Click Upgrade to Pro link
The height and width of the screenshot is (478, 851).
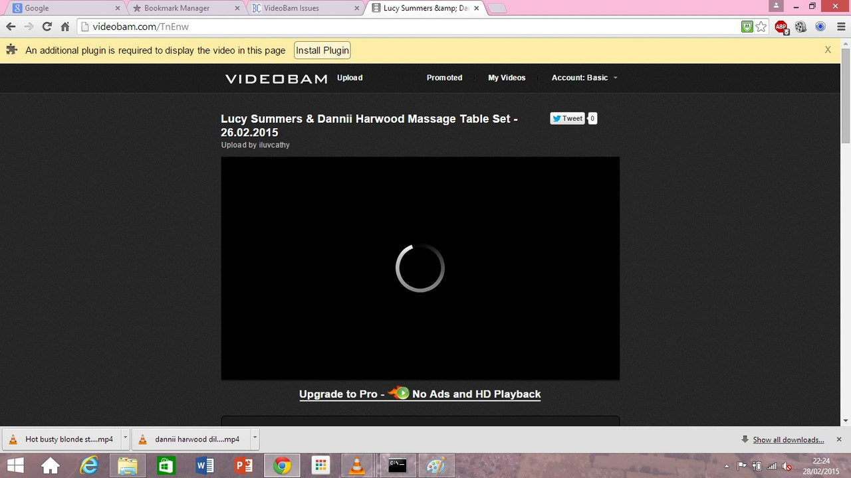click(x=420, y=394)
